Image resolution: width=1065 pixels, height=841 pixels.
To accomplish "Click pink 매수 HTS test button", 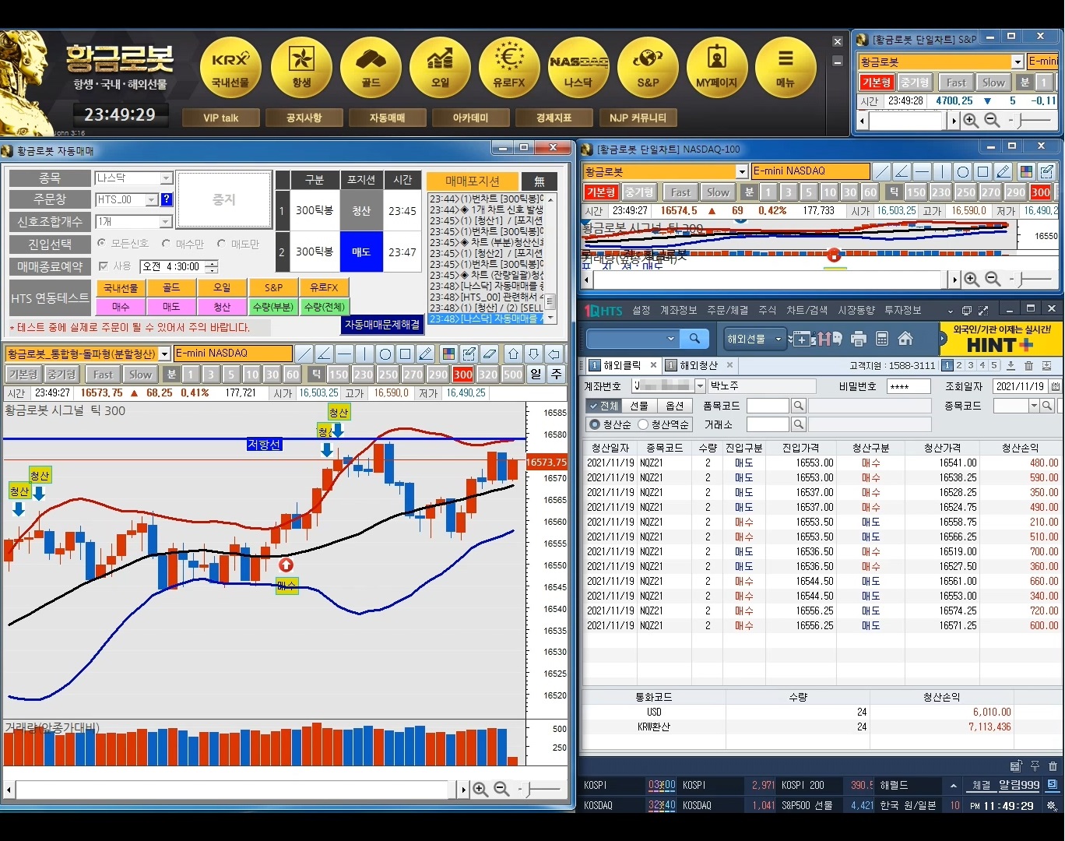I will [x=121, y=307].
